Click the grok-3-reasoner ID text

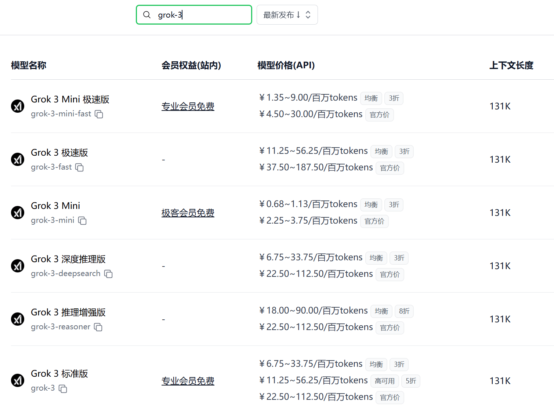coord(61,327)
